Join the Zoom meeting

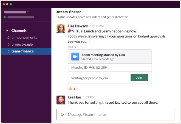(139, 78)
